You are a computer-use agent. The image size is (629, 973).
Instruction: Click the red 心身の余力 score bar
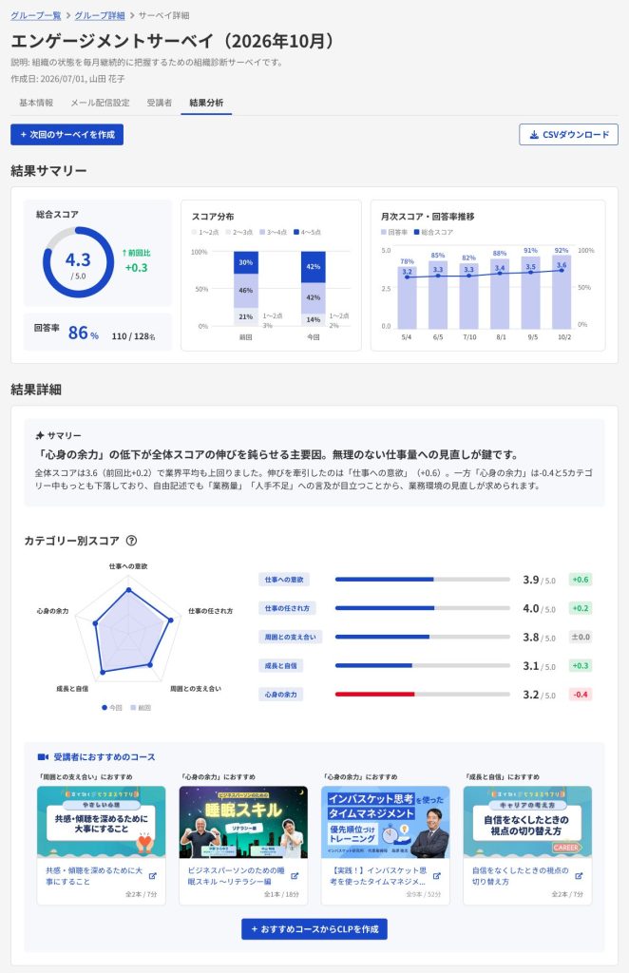click(374, 695)
